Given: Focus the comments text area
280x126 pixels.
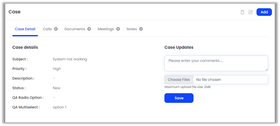Looking at the screenshot, I should (x=216, y=63).
